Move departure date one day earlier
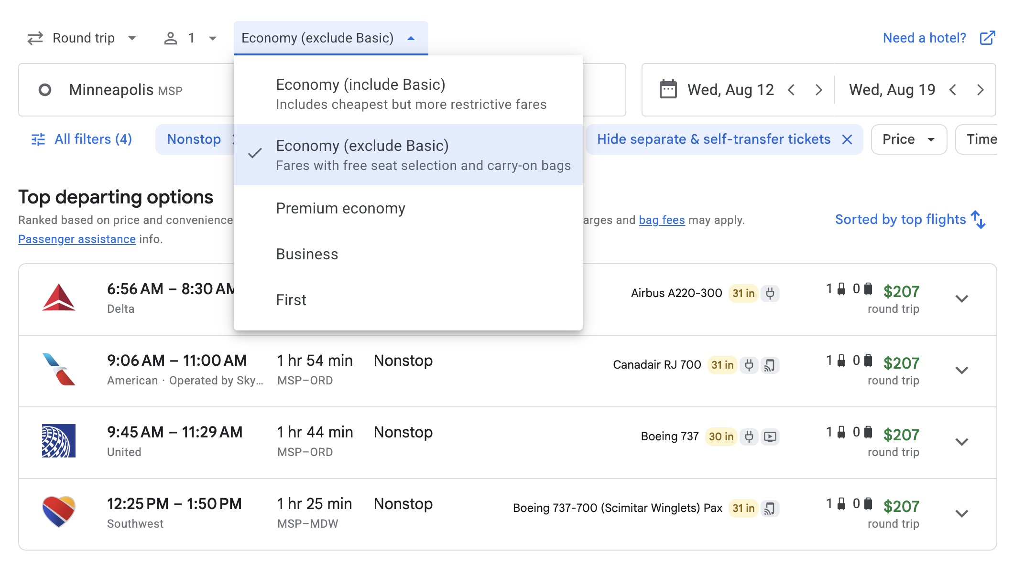1024x574 pixels. [792, 90]
